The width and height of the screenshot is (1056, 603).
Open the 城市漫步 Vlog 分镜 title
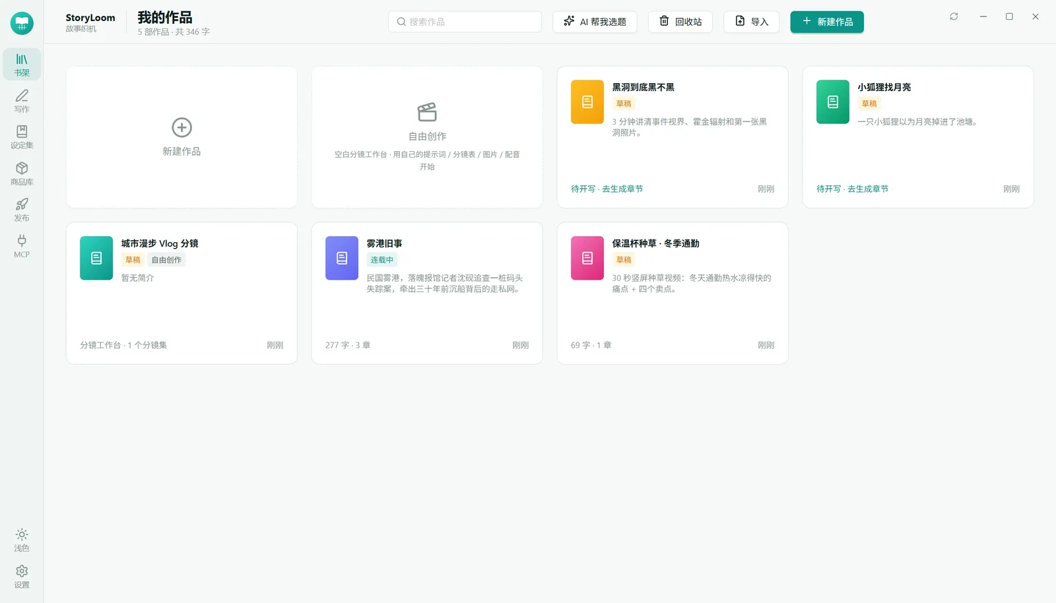click(160, 243)
